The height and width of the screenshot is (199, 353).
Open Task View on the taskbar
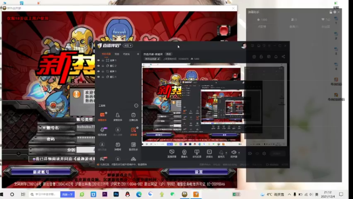(23, 194)
